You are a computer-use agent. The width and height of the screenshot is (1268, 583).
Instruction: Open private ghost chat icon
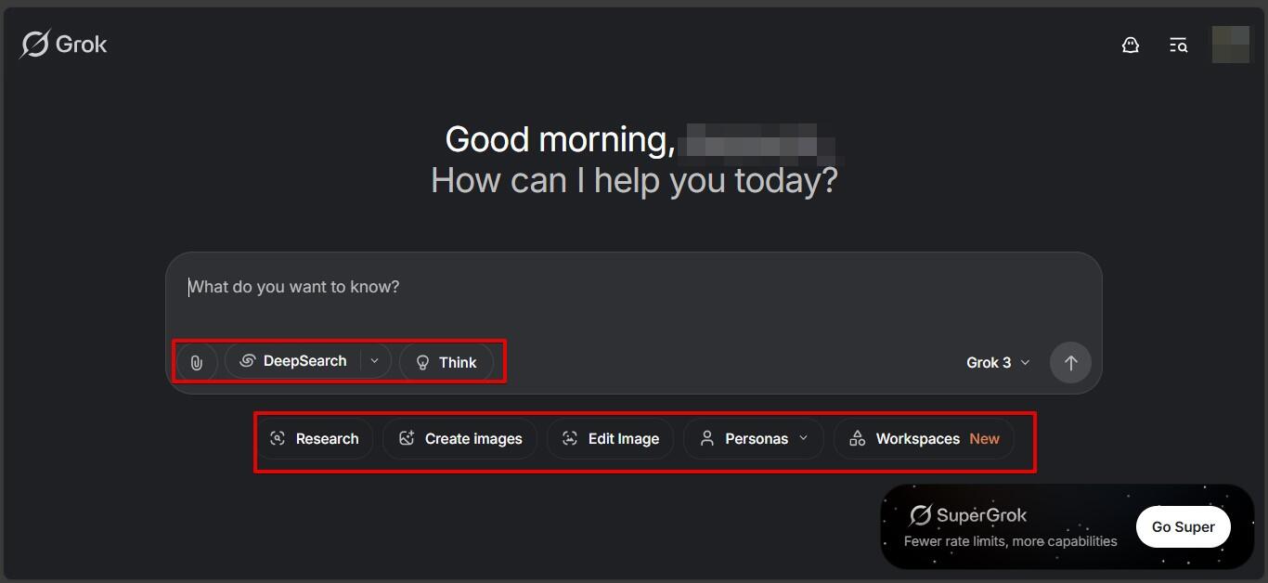point(1130,45)
